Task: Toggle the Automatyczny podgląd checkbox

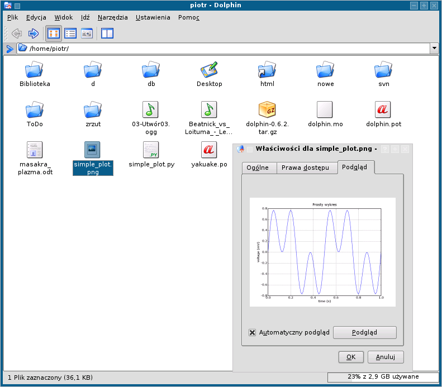Action: (x=253, y=332)
